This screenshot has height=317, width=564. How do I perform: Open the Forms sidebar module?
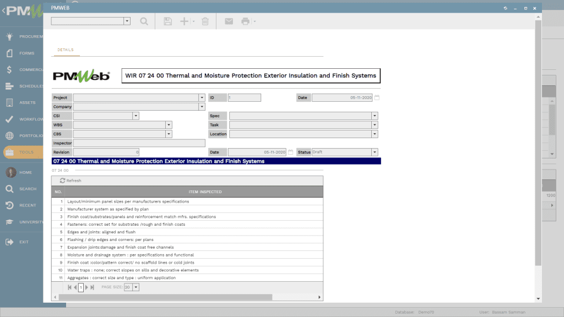(21, 53)
